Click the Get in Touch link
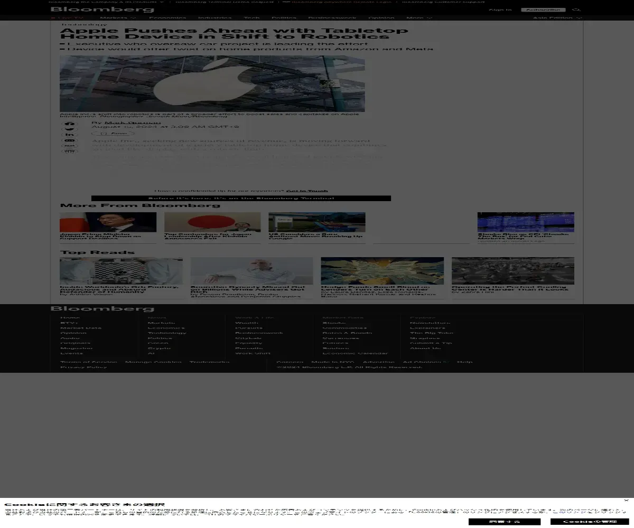 click(307, 191)
